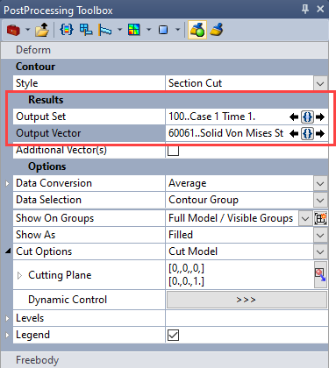Click the red toolbox icon in toolbar
336x368 pixels.
(13, 30)
